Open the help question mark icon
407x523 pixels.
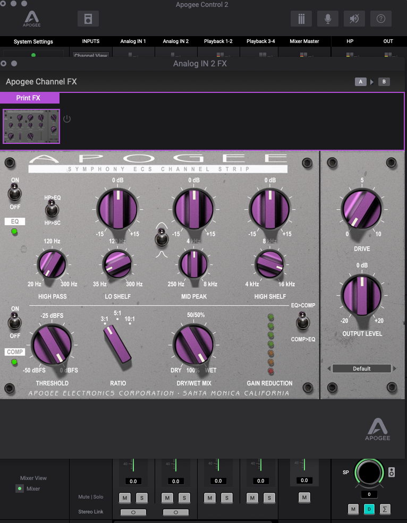[381, 19]
